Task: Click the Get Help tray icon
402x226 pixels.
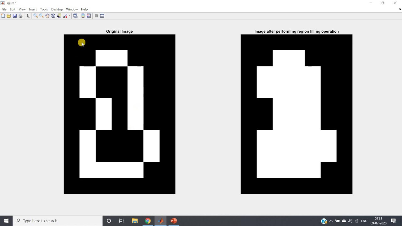Action: point(324,221)
